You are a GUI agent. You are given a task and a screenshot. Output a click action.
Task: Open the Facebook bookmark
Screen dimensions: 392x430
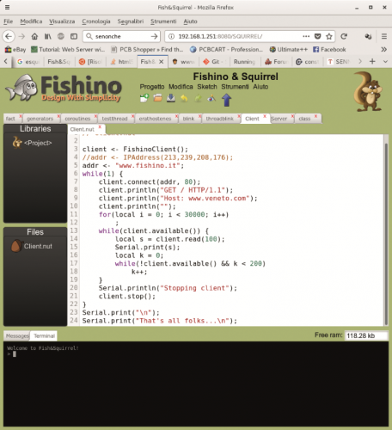(x=329, y=50)
